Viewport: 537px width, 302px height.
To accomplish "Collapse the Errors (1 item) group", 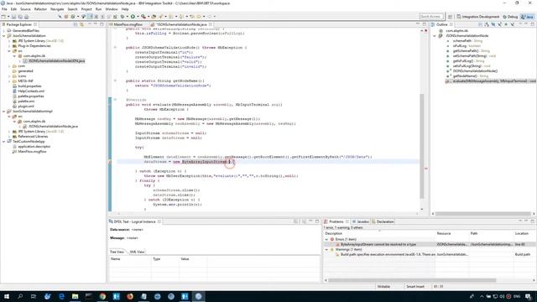I will [x=326, y=239].
